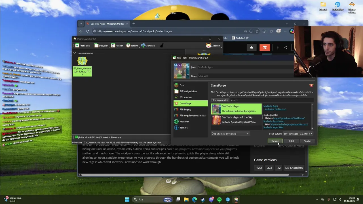
Task: Click the Pride Month 2025 news item
Action: click(98, 137)
